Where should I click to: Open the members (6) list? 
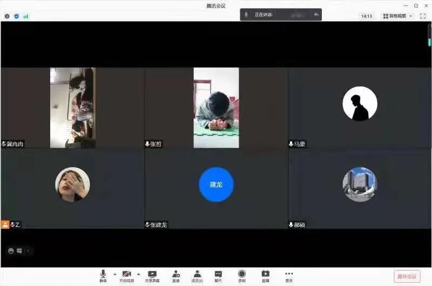tap(197, 276)
